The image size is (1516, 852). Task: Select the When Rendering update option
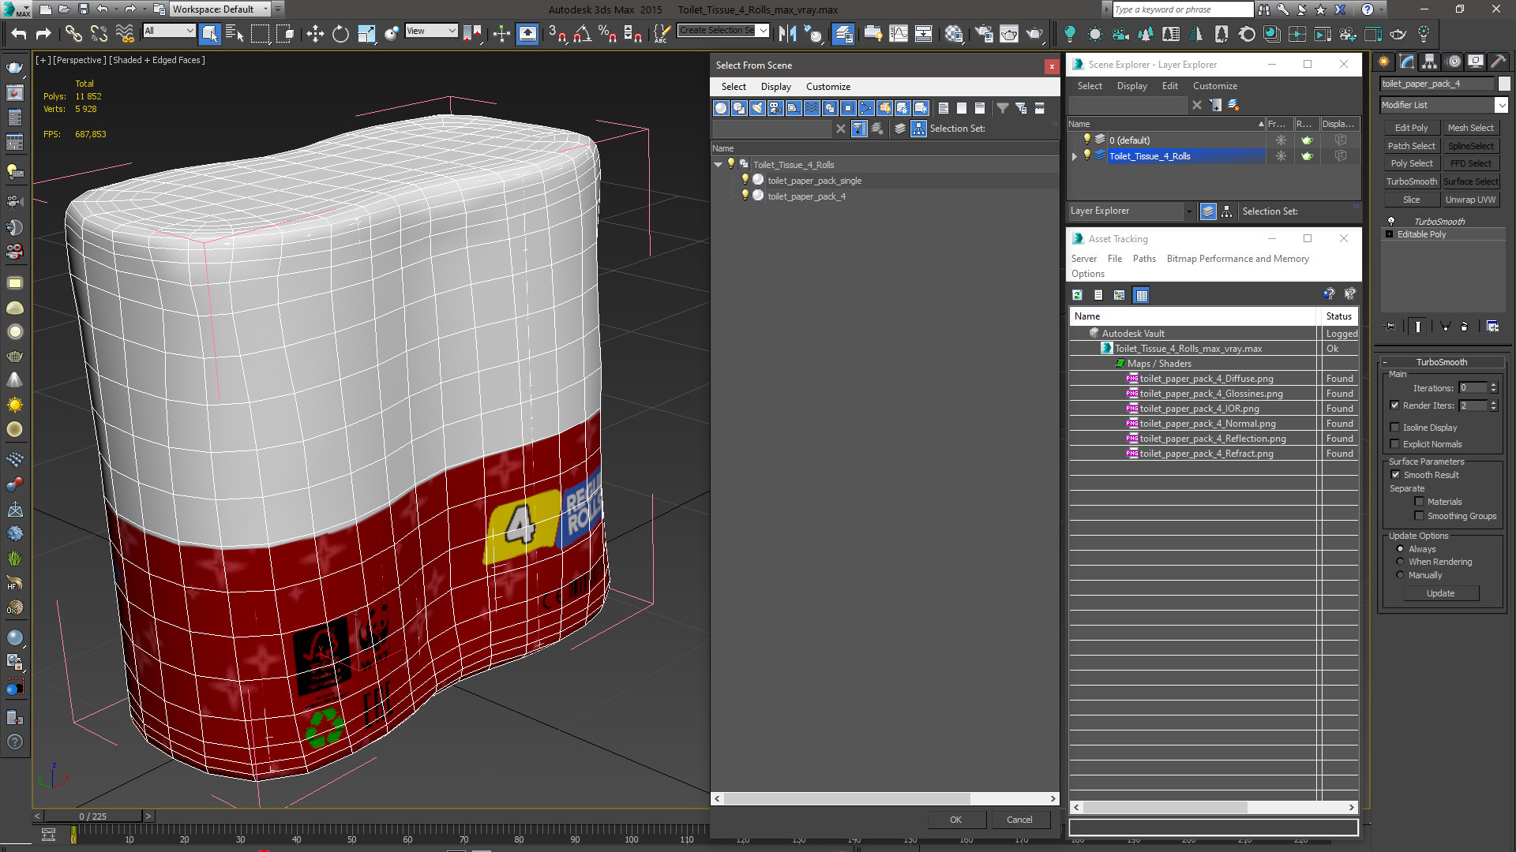(x=1400, y=562)
